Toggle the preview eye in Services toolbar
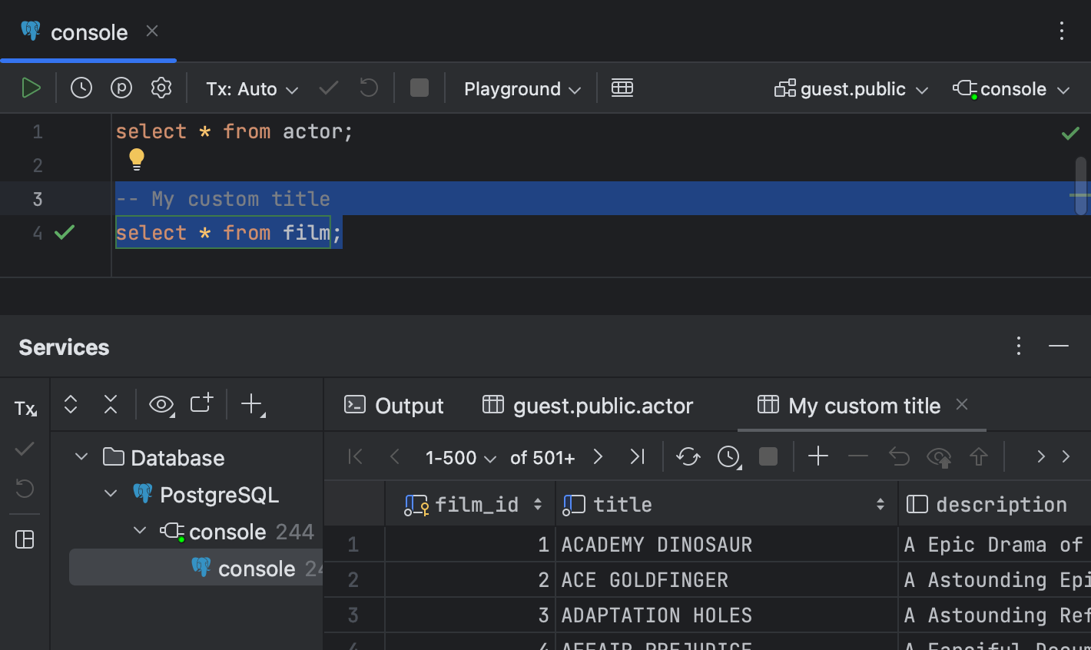 pyautogui.click(x=161, y=403)
